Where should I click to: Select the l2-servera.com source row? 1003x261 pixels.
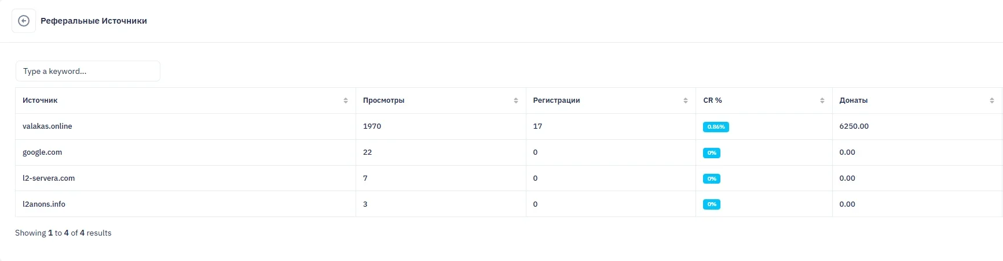pos(49,178)
